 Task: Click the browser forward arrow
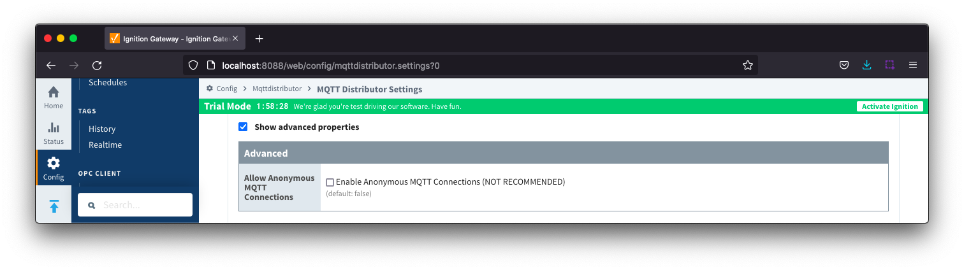[x=74, y=65]
